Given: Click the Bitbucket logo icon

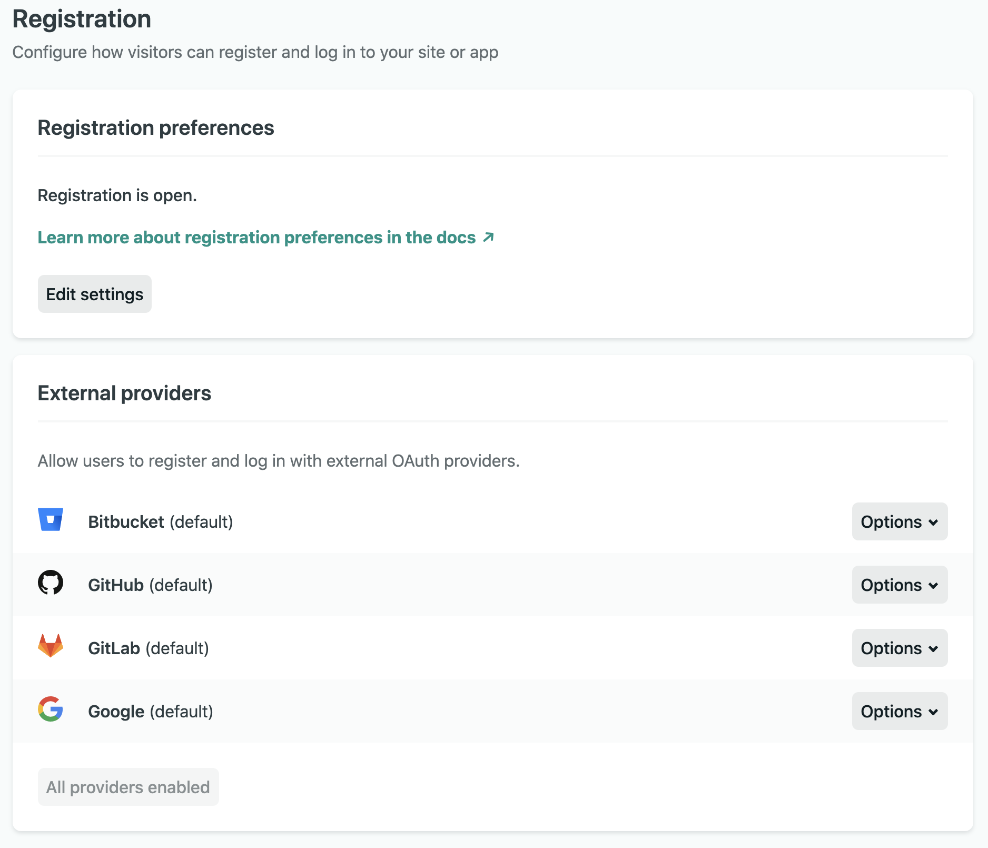Looking at the screenshot, I should tap(51, 519).
